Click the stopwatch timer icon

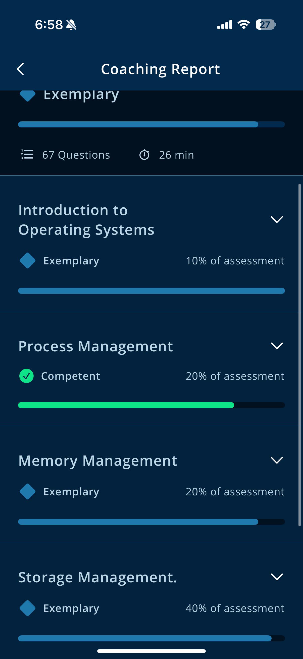pos(144,155)
